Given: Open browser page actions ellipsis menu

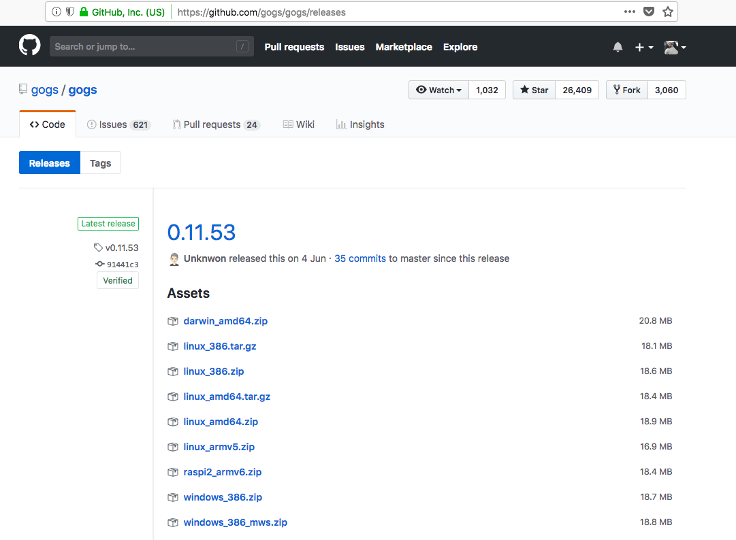Looking at the screenshot, I should [630, 12].
